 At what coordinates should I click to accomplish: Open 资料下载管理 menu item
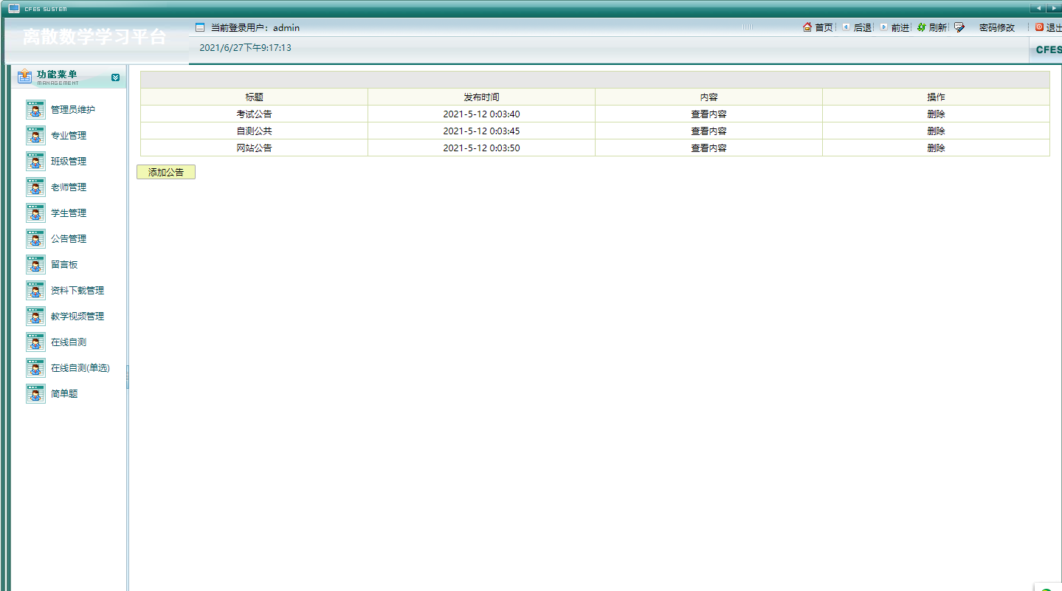[77, 291]
